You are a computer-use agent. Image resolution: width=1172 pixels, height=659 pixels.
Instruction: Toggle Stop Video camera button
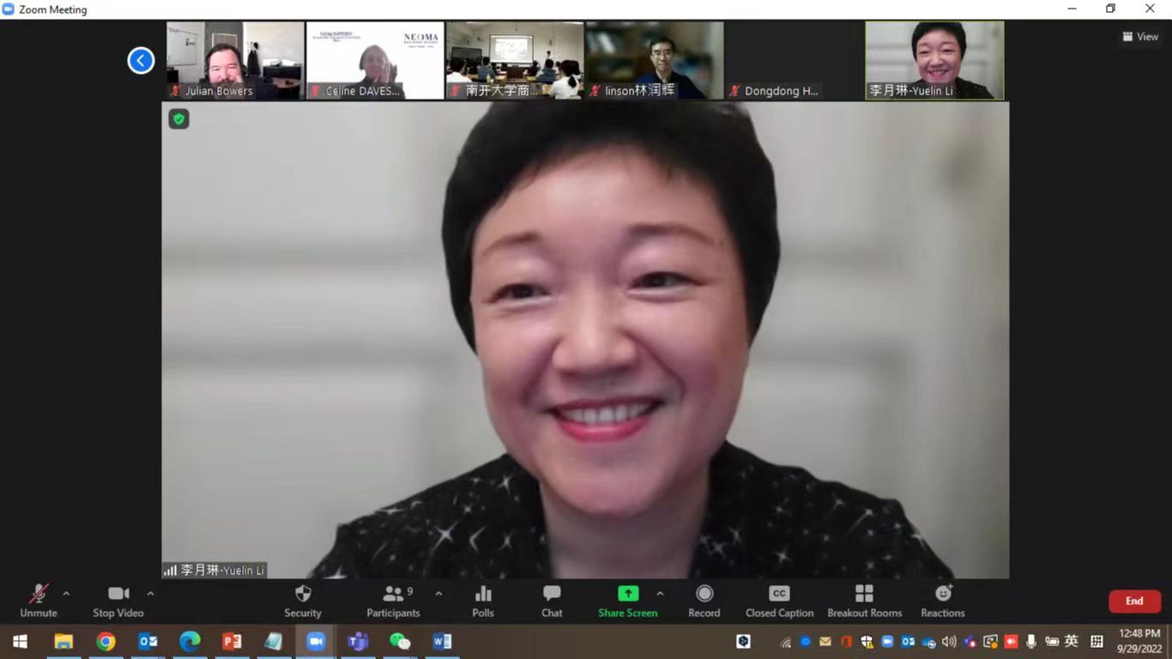118,601
